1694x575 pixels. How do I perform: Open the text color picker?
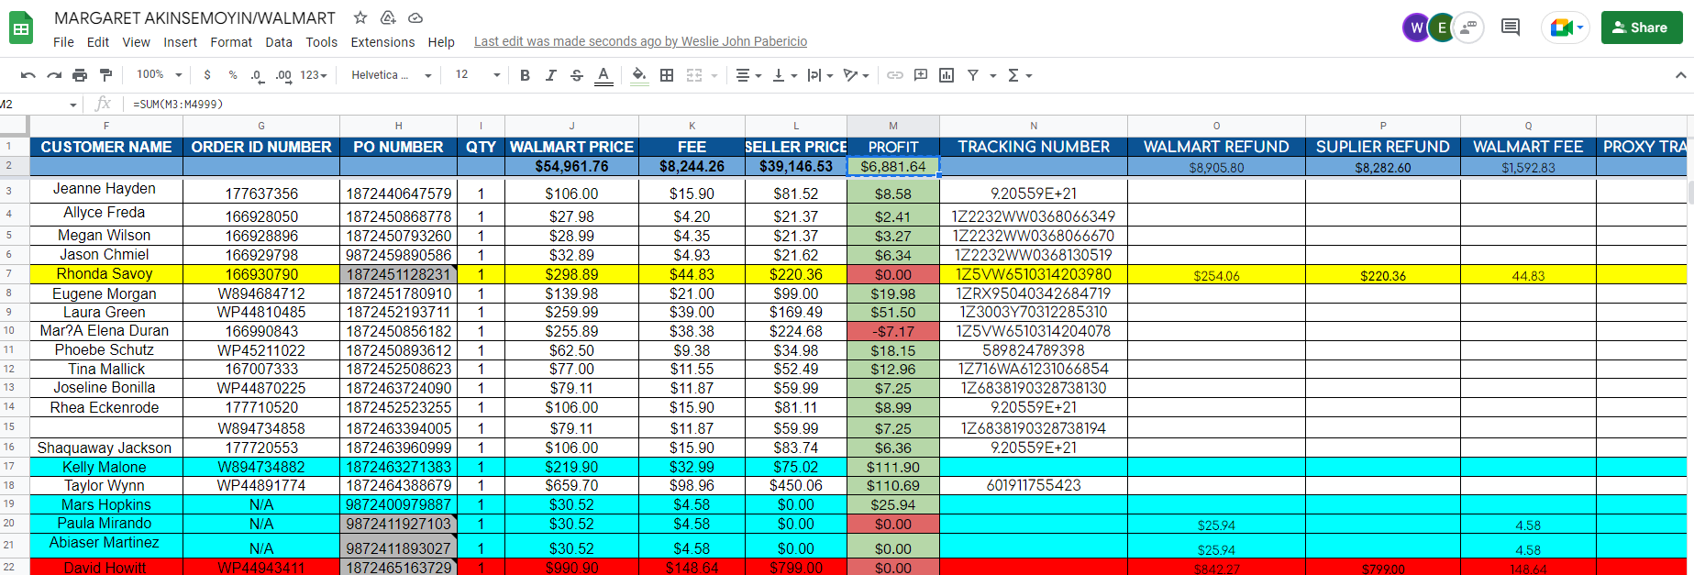coord(603,75)
